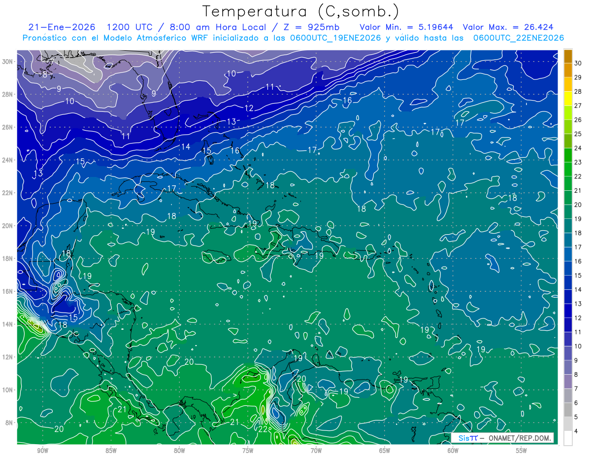Click the 70W longitude axis label
The image size is (591, 457).
pyautogui.click(x=316, y=451)
